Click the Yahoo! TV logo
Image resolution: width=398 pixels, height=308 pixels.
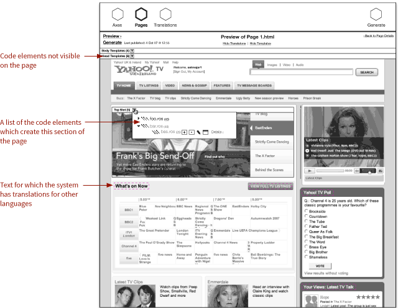pos(139,70)
